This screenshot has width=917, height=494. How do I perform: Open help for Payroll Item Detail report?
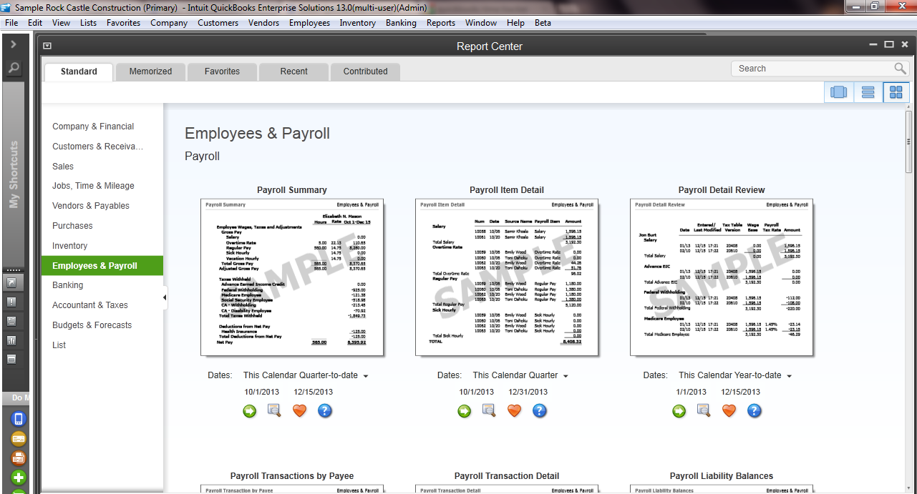(540, 411)
